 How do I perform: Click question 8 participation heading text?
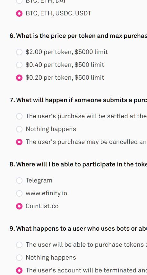tap(78, 164)
